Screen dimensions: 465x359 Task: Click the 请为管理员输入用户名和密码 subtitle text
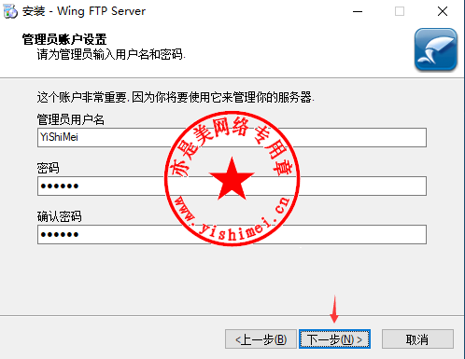tap(111, 55)
